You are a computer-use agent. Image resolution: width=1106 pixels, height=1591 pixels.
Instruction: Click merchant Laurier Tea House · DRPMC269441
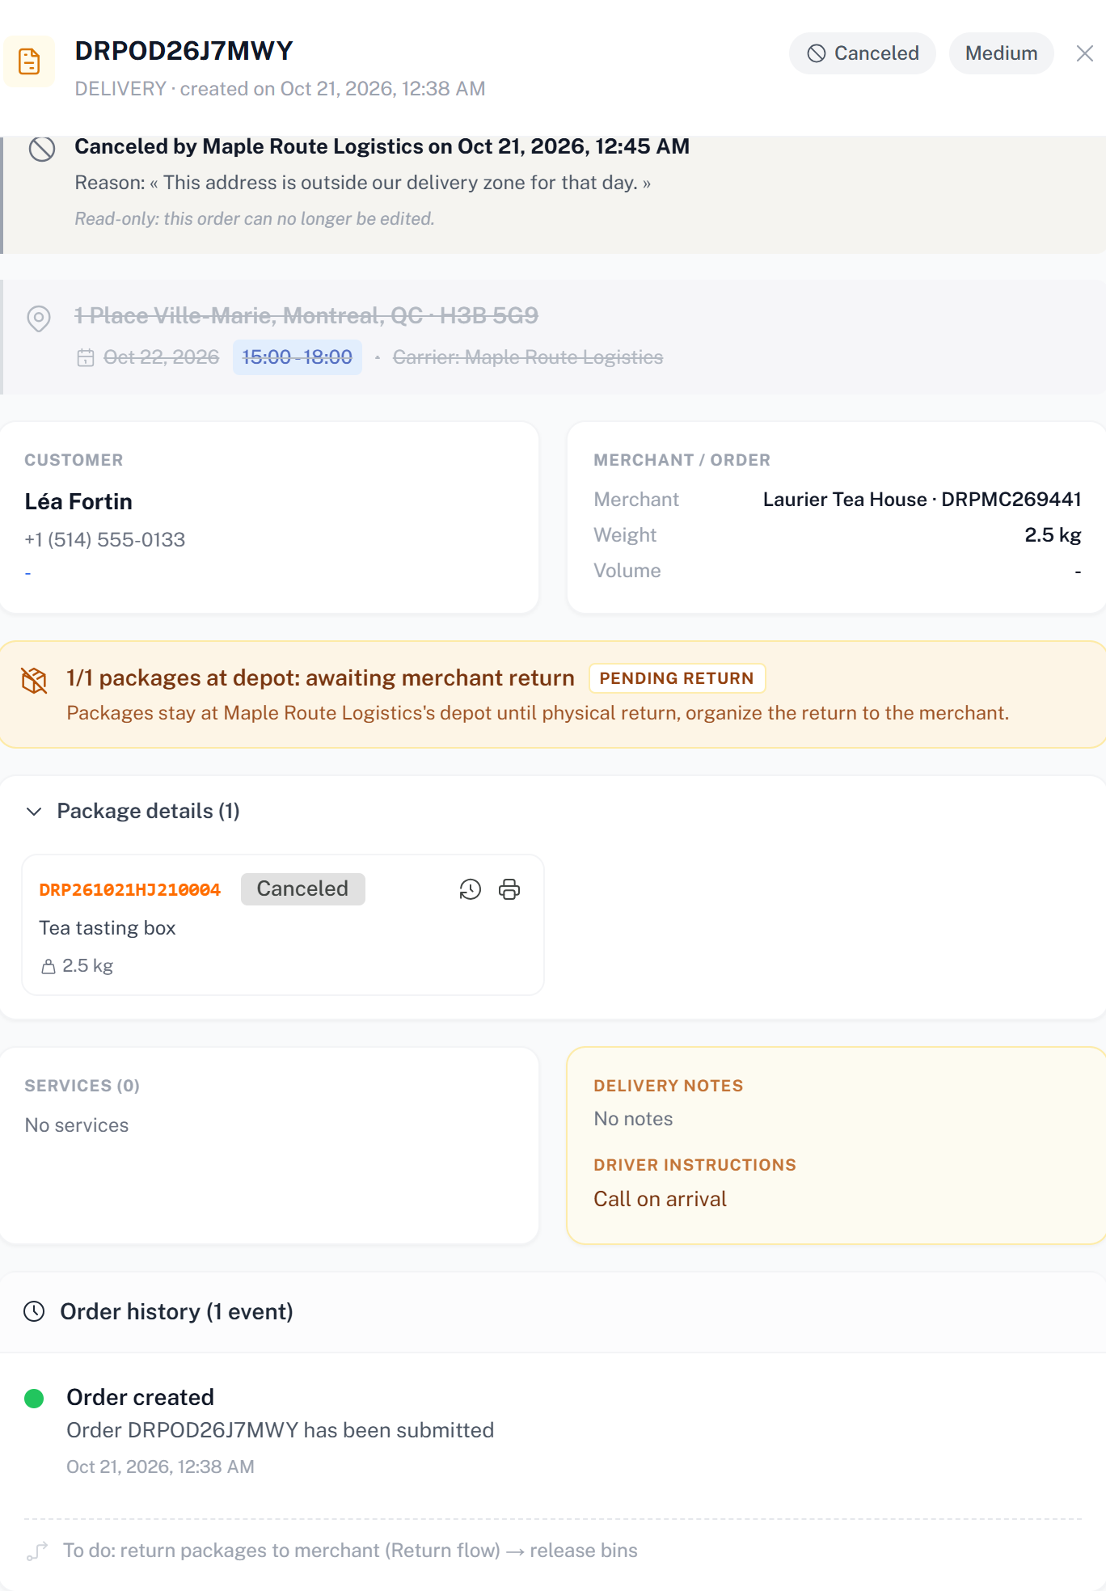[922, 500]
